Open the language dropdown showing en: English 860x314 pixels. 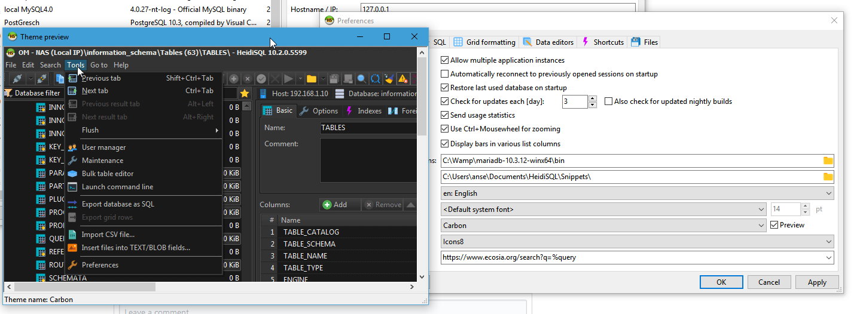(x=637, y=193)
